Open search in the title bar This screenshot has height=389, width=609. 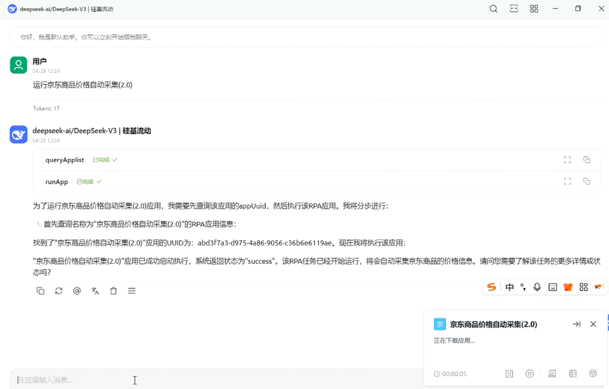(493, 9)
